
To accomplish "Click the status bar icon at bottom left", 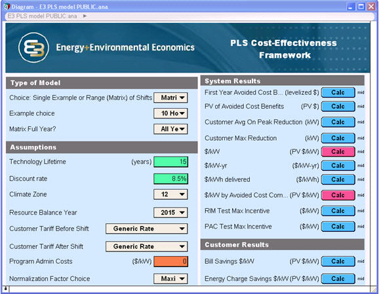I will [x=5, y=289].
